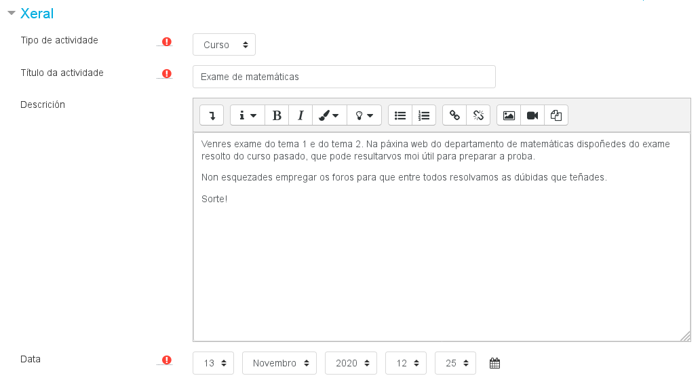Insert an image using the picture icon
700x380 pixels.
[x=509, y=115]
